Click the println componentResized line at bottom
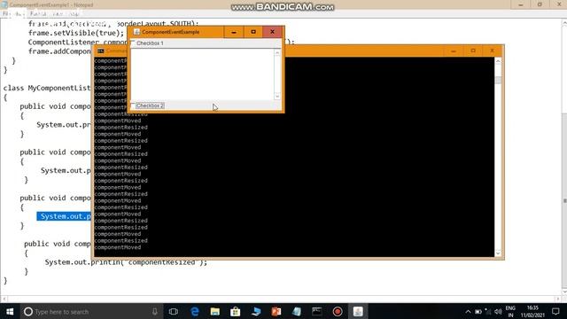 click(x=126, y=262)
